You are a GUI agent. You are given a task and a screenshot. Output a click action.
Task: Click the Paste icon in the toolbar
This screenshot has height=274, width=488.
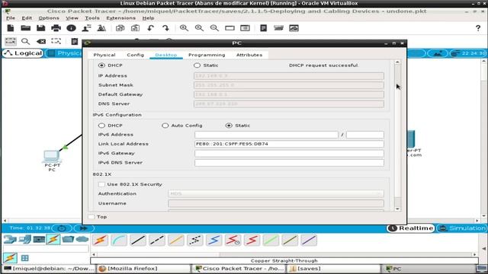click(136, 28)
